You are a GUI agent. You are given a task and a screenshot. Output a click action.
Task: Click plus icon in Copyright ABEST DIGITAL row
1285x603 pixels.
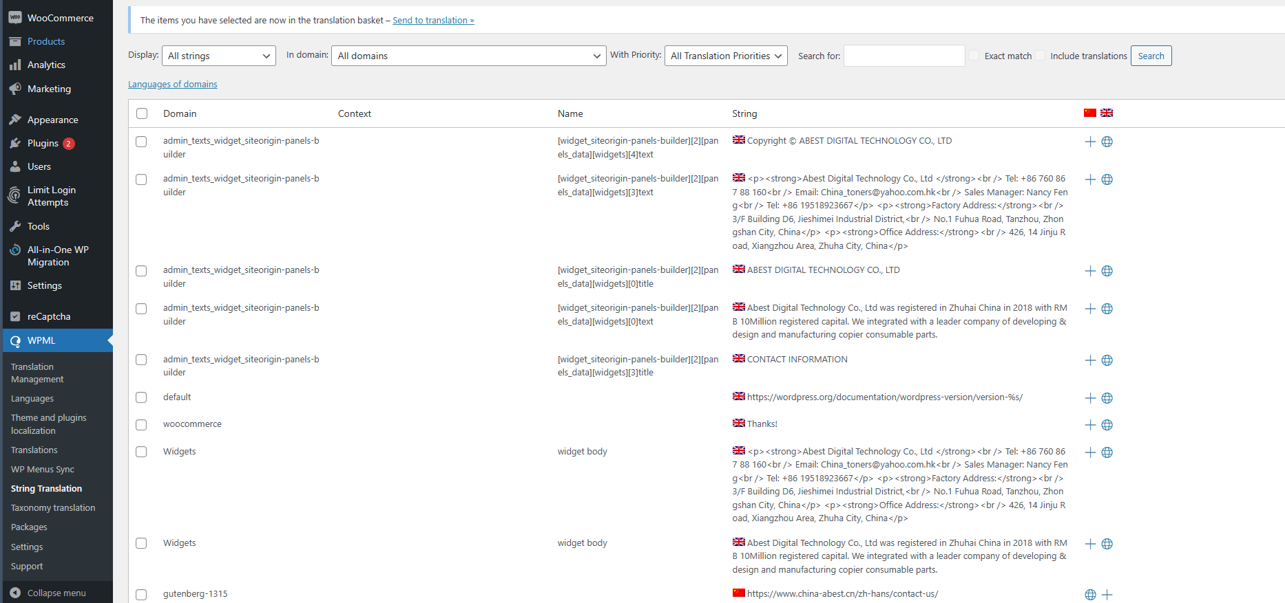pyautogui.click(x=1090, y=142)
